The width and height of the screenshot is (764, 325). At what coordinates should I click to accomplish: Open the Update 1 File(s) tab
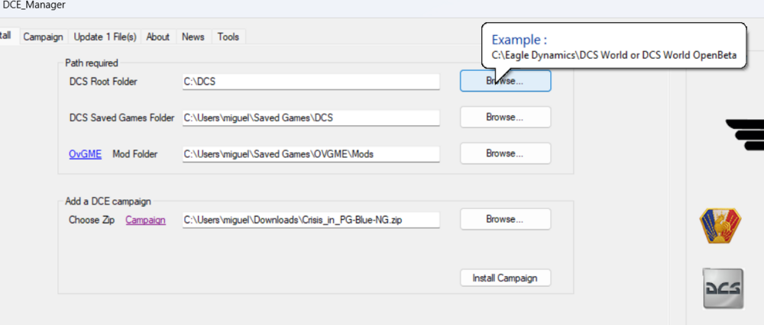[105, 37]
